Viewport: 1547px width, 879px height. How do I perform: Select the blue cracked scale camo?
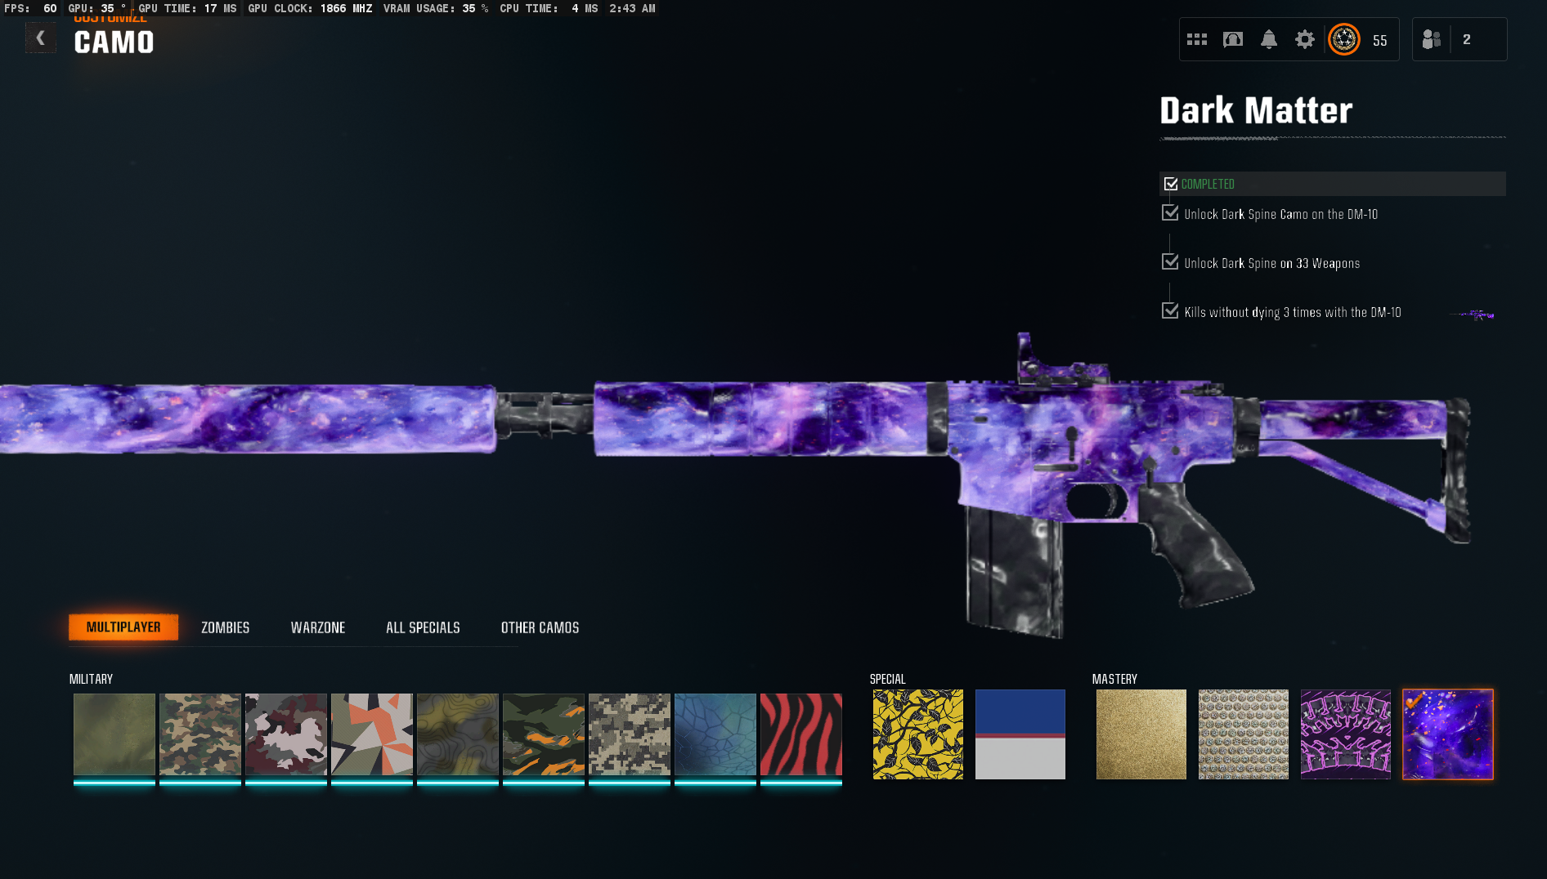715,734
